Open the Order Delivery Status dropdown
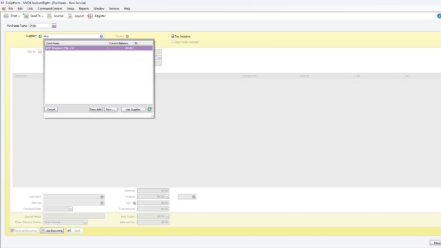The height and width of the screenshot is (248, 441). 85,222
